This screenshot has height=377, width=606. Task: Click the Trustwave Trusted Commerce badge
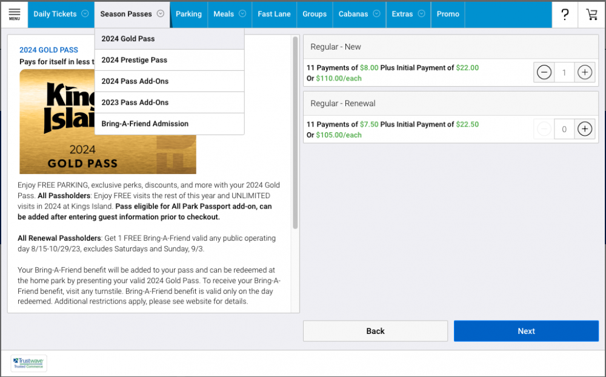click(29, 363)
